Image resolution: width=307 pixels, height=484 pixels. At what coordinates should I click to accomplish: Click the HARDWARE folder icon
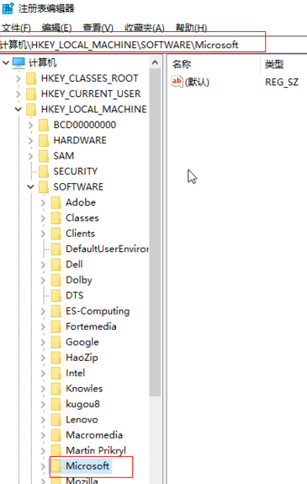coord(44,141)
